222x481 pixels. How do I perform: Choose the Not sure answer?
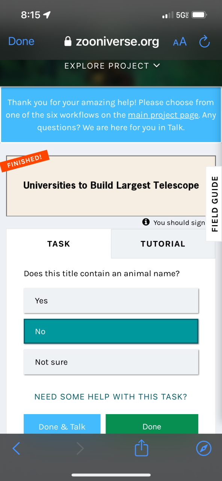111,362
